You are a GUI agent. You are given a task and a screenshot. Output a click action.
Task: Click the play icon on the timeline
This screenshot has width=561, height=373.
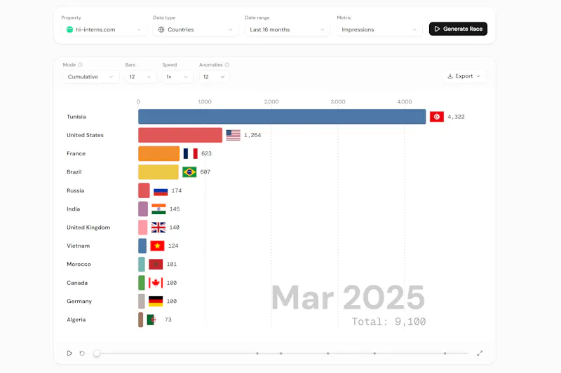tap(69, 353)
